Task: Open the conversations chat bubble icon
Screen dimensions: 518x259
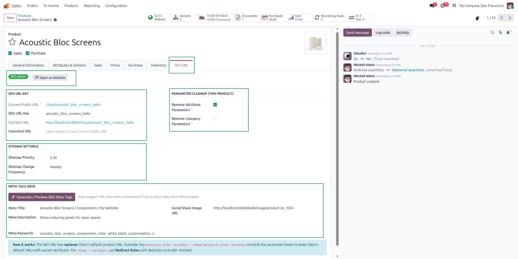Action: point(432,6)
